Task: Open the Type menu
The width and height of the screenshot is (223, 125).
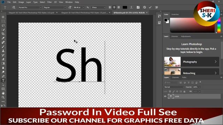Action: tap(36, 2)
